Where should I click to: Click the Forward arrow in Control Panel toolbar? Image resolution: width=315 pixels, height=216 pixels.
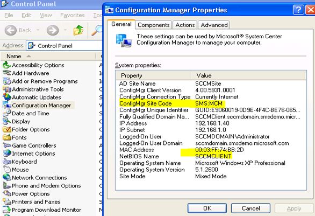[53, 30]
